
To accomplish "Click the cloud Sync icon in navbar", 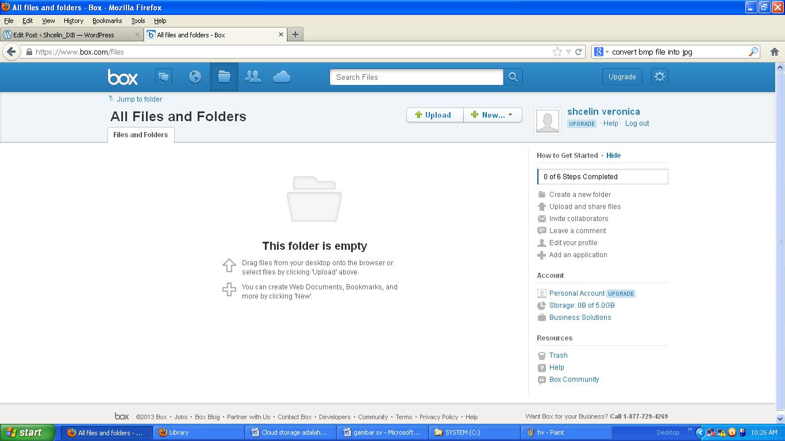I will coord(281,76).
